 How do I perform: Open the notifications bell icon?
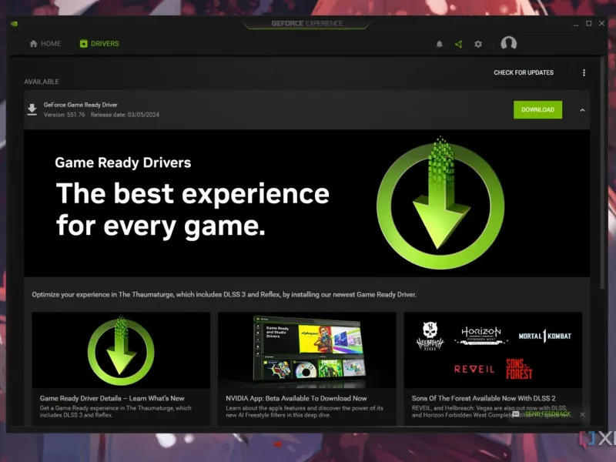point(439,44)
